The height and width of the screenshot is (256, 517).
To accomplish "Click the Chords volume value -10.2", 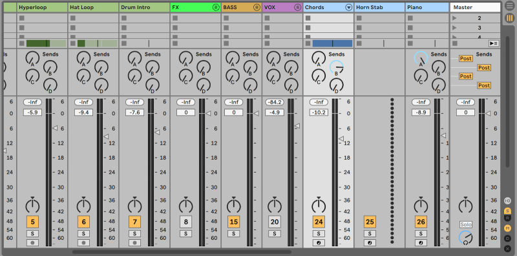I will [x=319, y=112].
